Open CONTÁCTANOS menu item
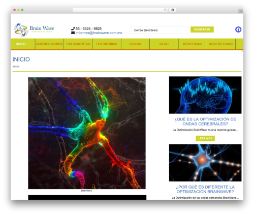The image size is (254, 215). (221, 44)
